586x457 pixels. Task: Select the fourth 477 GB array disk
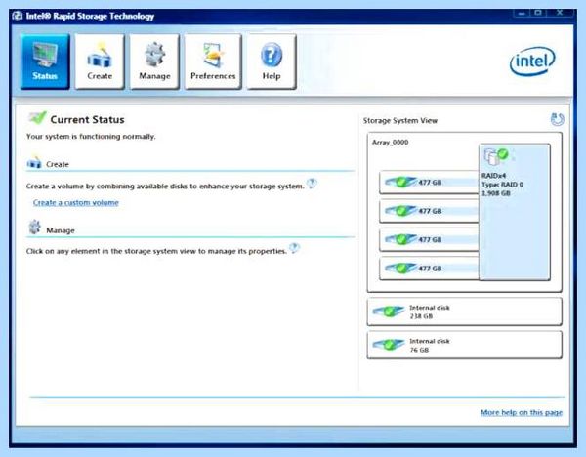pos(429,269)
